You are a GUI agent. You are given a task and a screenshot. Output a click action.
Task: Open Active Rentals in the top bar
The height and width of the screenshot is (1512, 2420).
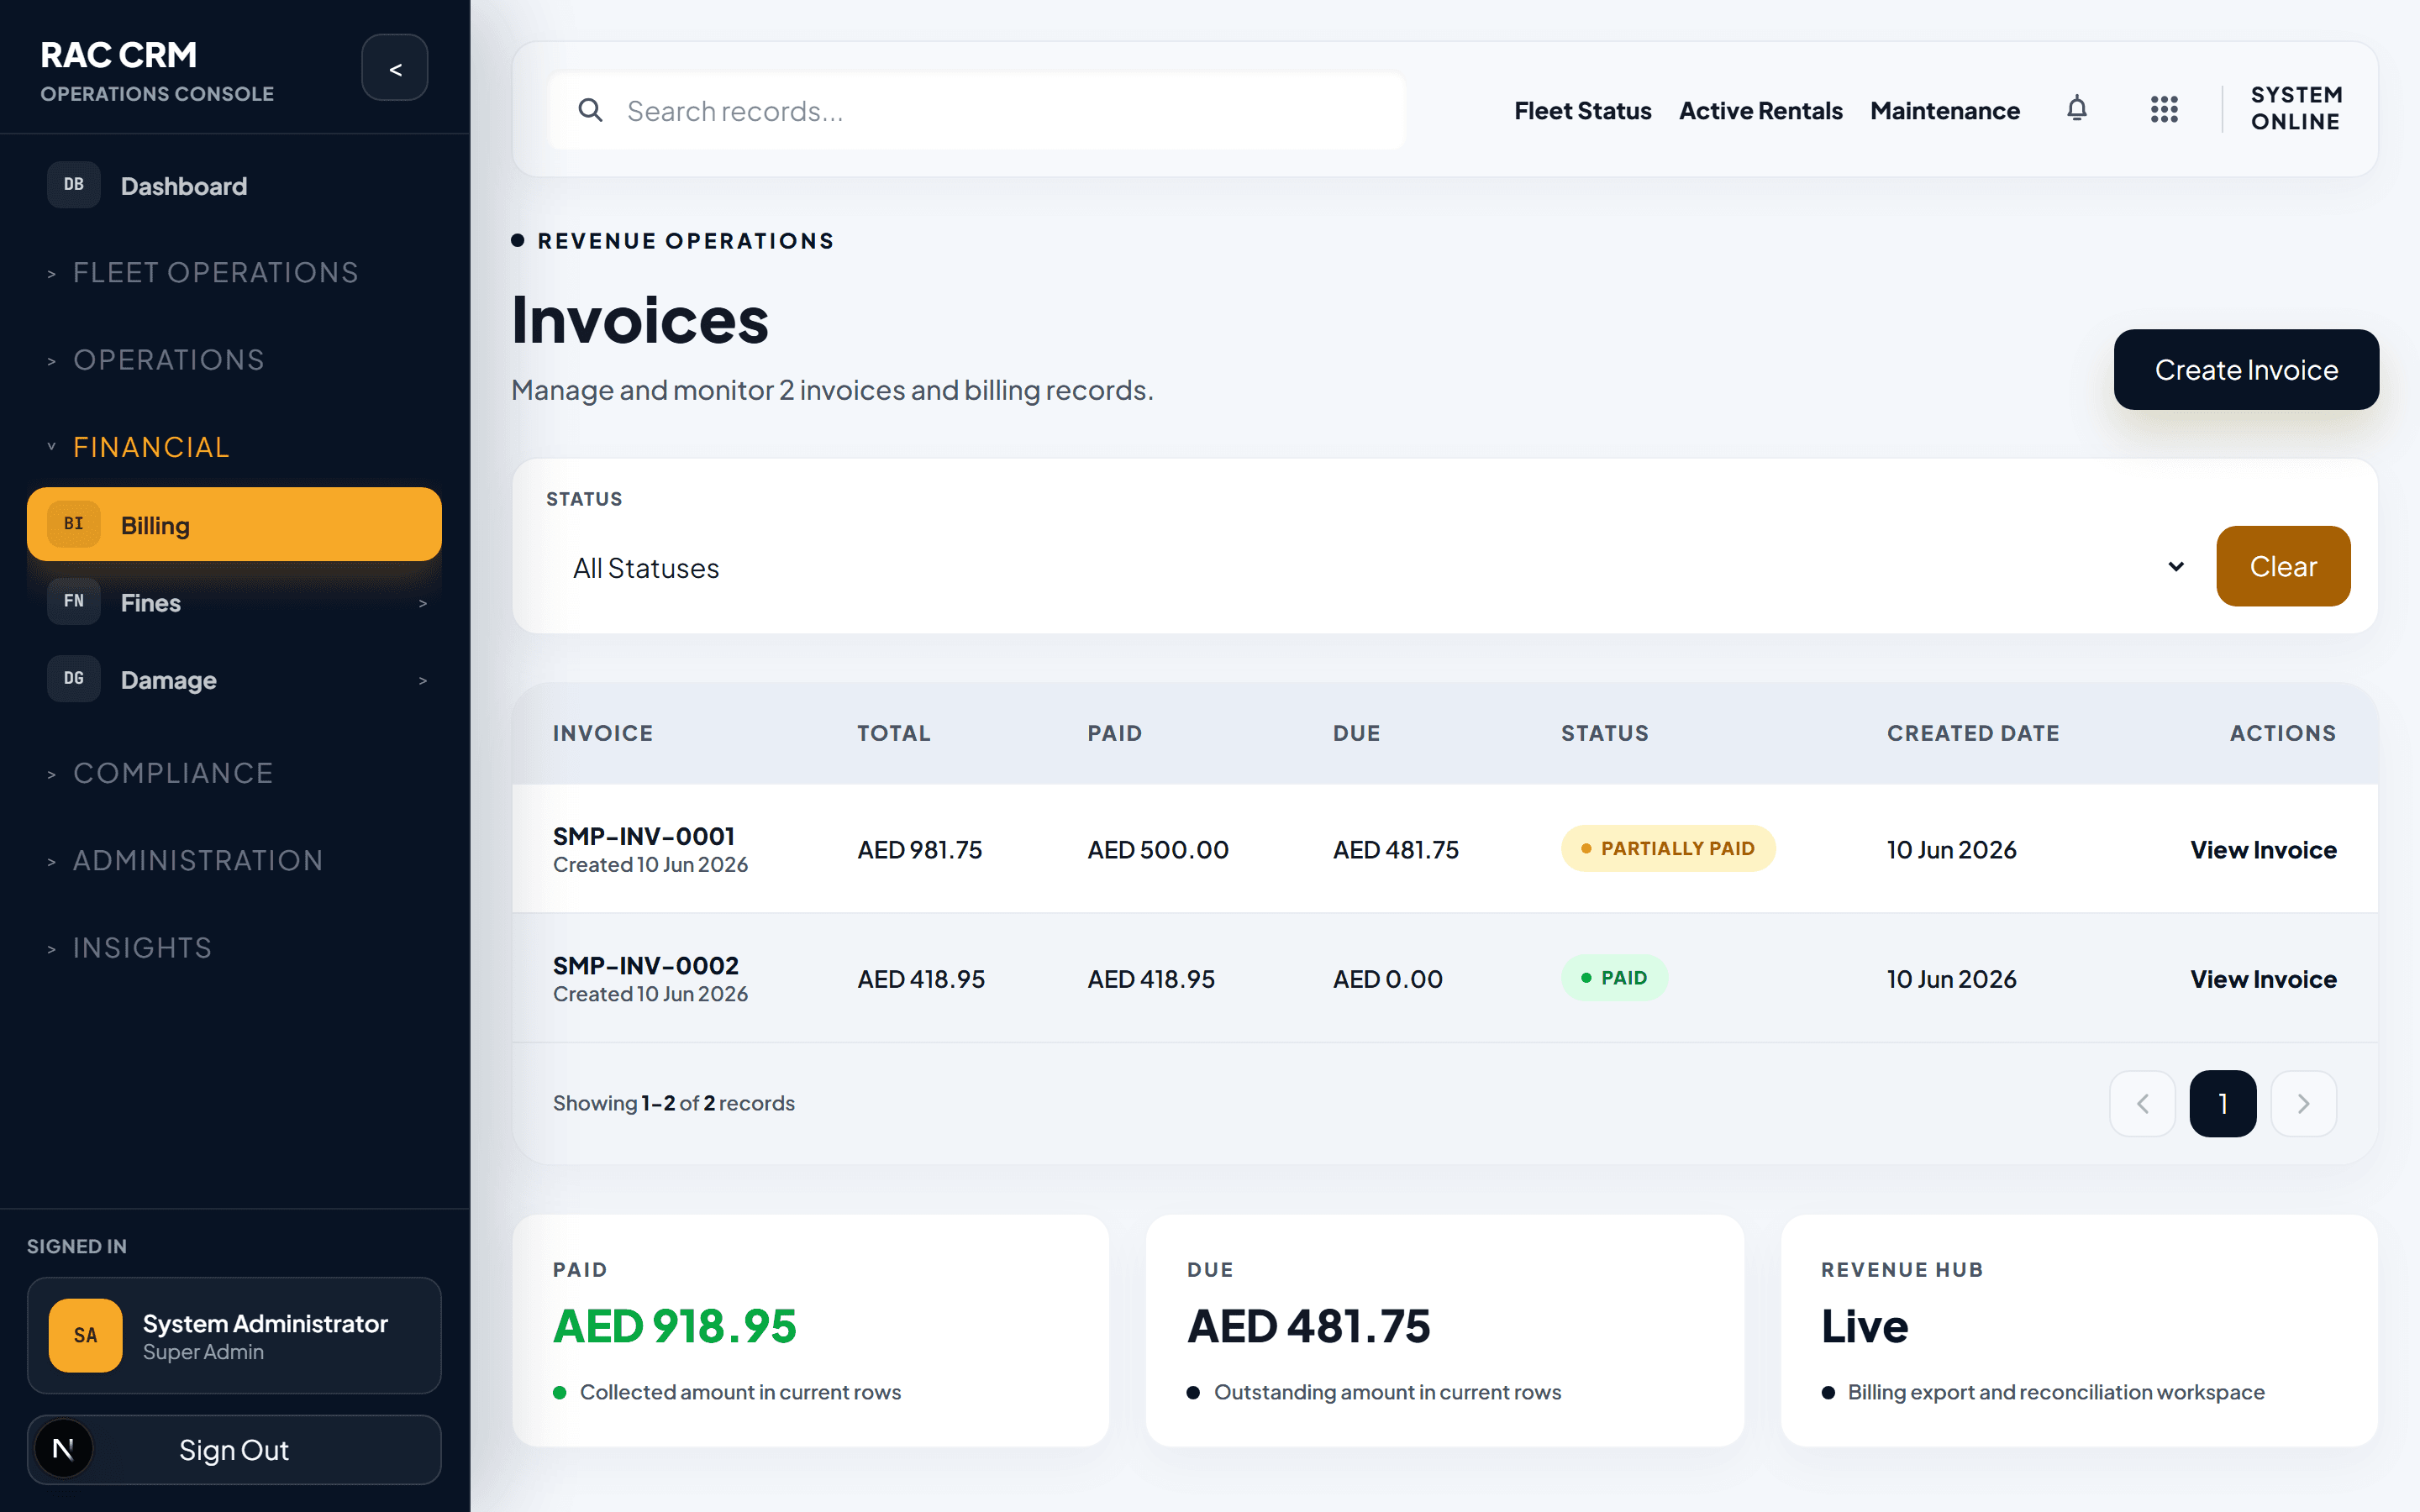(1760, 110)
